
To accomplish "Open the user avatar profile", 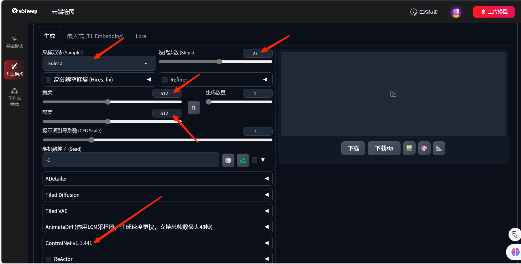I will [456, 12].
